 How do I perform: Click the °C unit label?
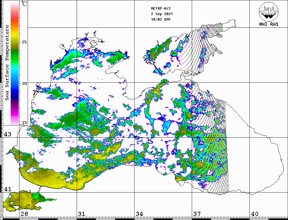[x=24, y=4]
